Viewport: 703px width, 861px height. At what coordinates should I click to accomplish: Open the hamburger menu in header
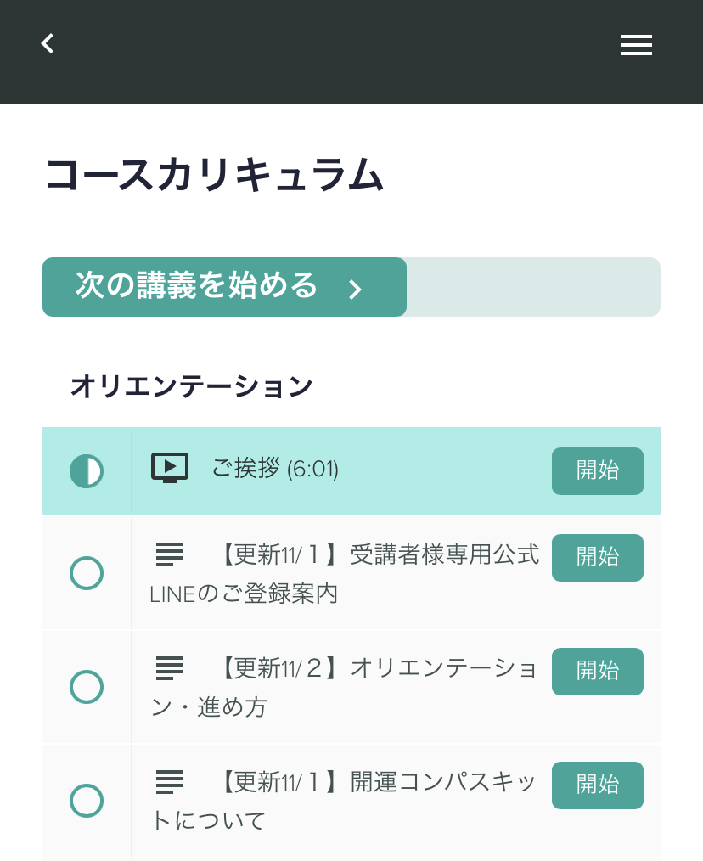(637, 44)
